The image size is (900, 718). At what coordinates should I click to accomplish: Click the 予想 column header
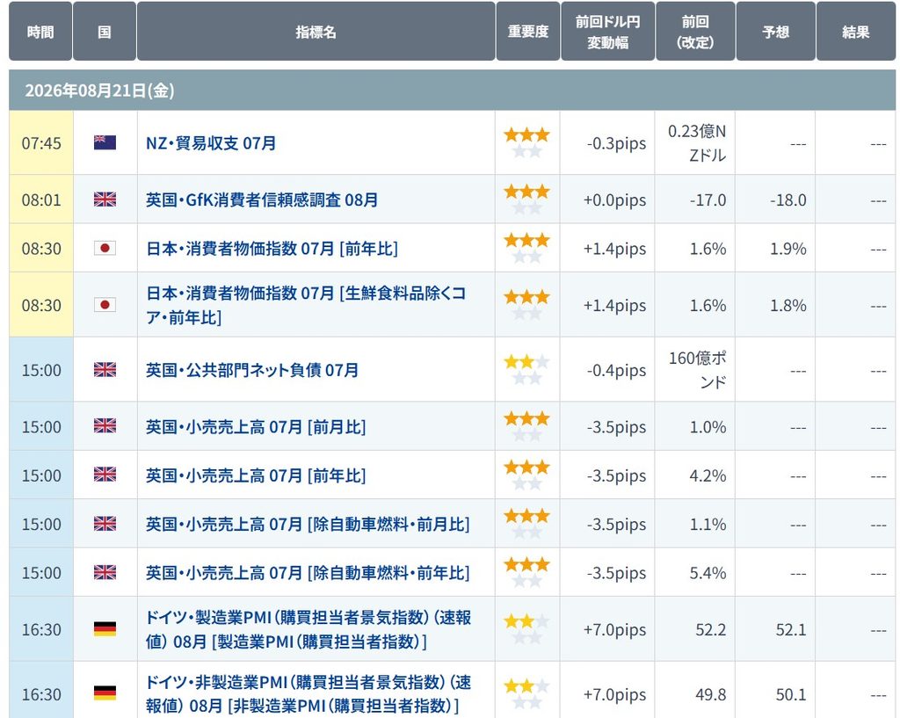point(776,31)
